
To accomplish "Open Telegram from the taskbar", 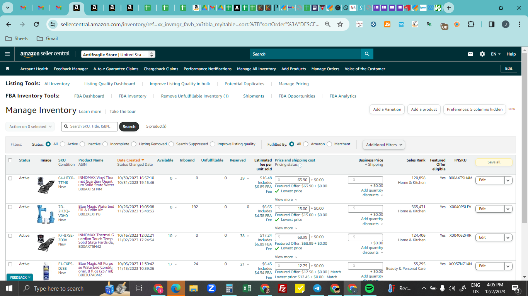I will (x=317, y=288).
